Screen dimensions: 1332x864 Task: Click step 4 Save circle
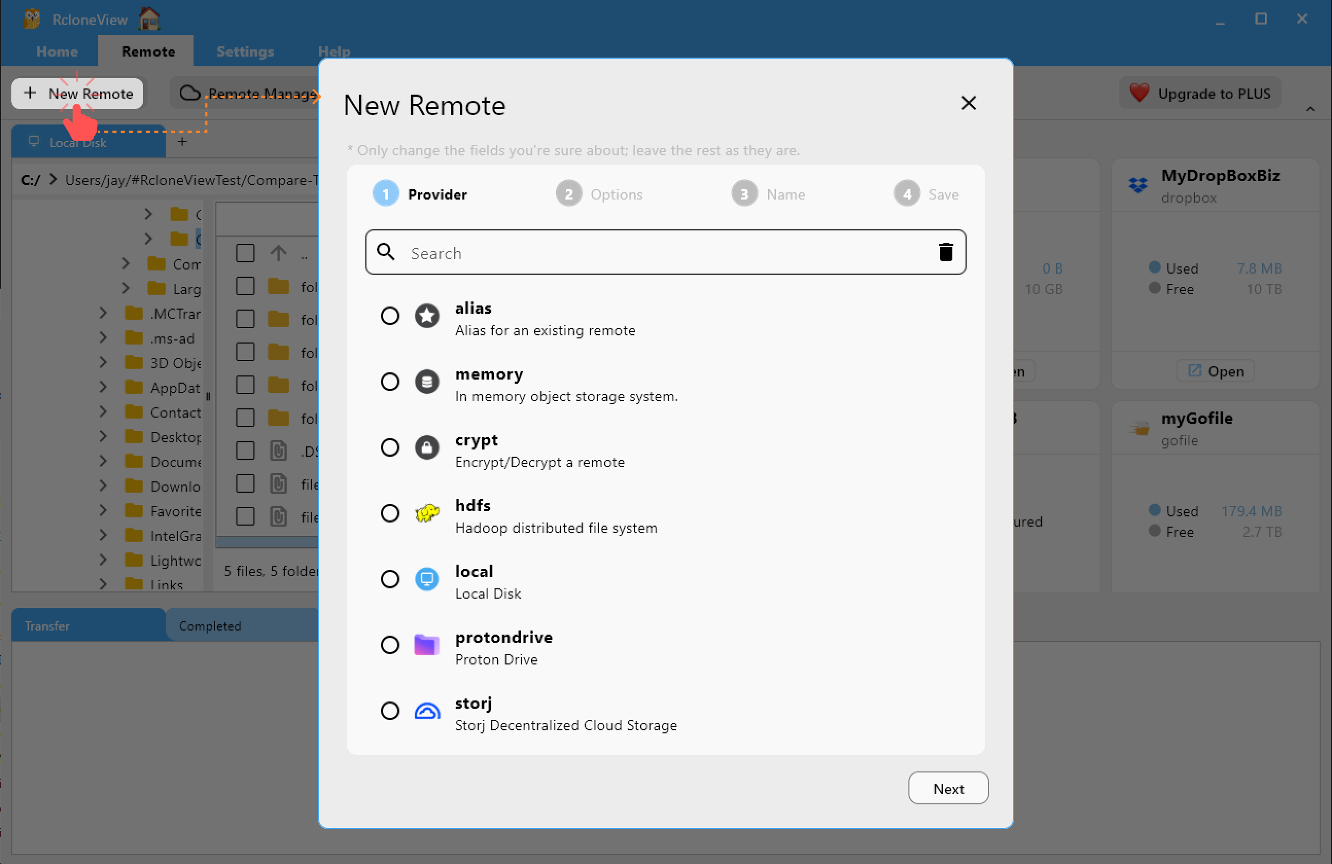point(907,194)
